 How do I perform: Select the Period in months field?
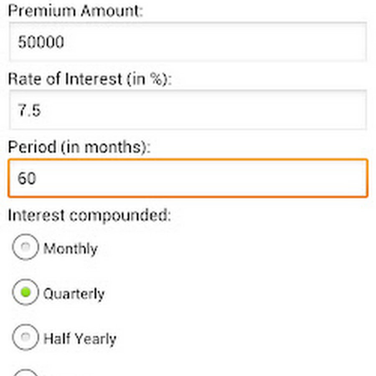click(188, 178)
